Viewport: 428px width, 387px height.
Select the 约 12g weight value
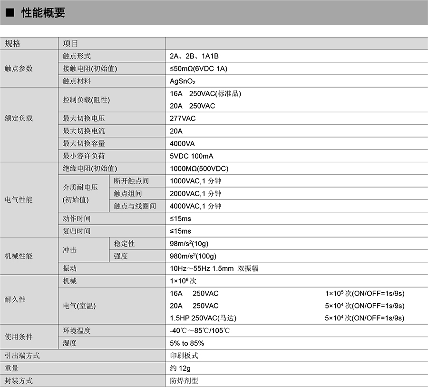(180, 368)
